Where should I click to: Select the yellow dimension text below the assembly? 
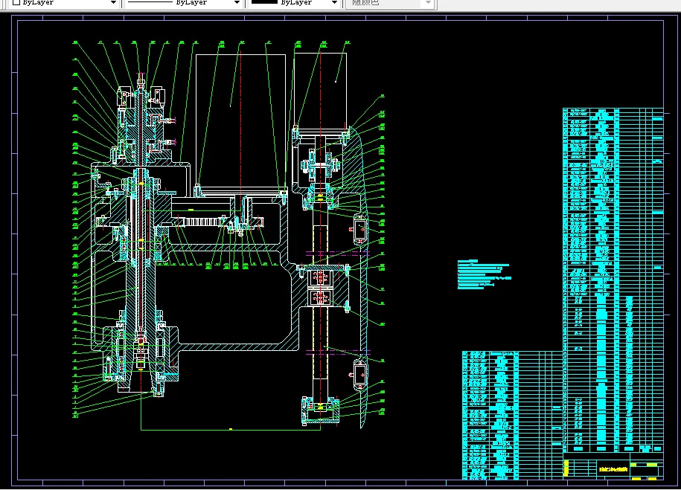point(231,429)
